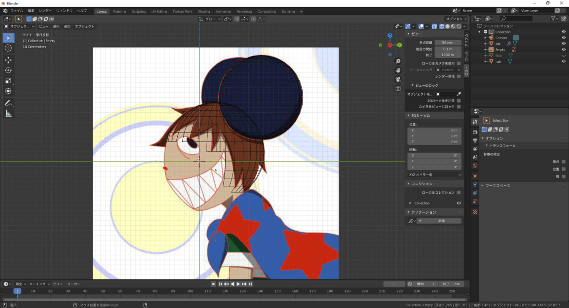Enable the レンダー領域 checkbox

459,76
